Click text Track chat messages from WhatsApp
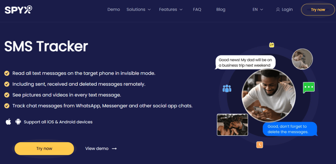 57,106
